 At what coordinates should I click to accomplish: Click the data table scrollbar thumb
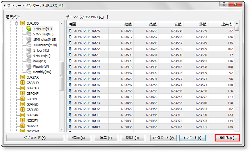[x=237, y=28]
